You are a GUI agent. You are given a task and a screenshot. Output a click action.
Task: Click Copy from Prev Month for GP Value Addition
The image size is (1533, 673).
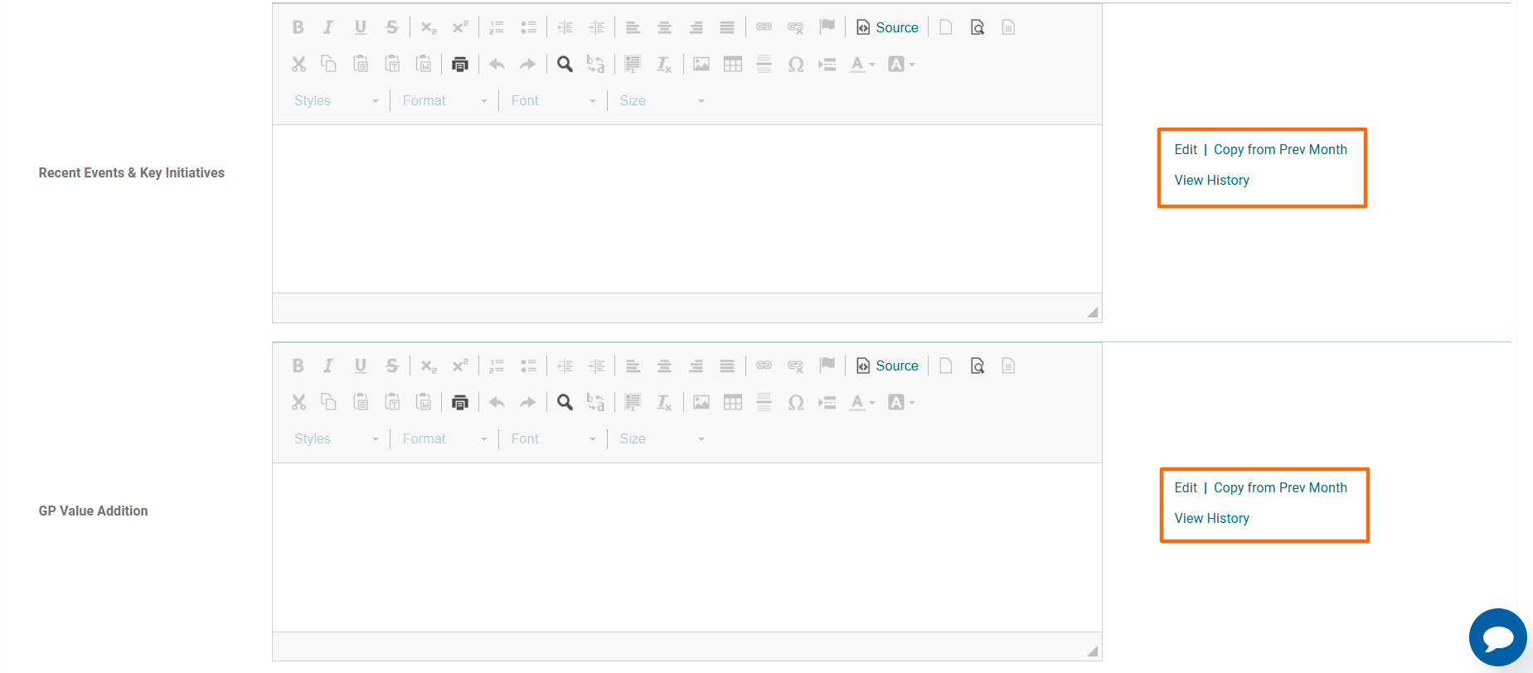pos(1280,487)
